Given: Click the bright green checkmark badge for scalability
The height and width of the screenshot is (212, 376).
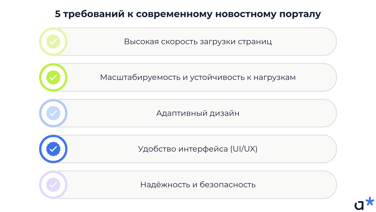Looking at the screenshot, I should click(53, 77).
